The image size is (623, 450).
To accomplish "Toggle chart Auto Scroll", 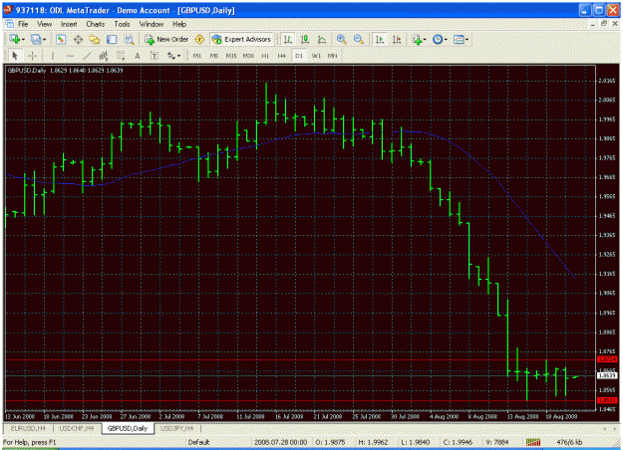I will pos(380,39).
